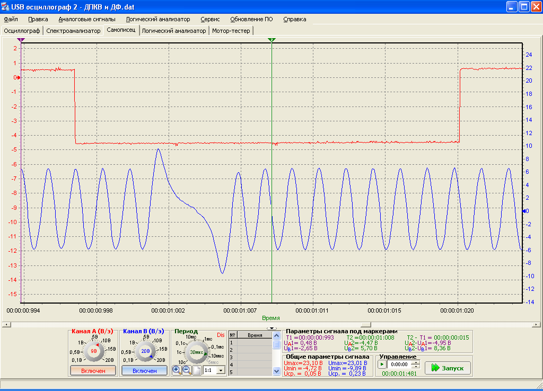Screen dimensions: 543x391
Task: Toggle Канал B Включен button
Action: coord(144,370)
